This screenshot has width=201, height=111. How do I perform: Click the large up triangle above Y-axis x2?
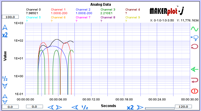tap(5, 27)
